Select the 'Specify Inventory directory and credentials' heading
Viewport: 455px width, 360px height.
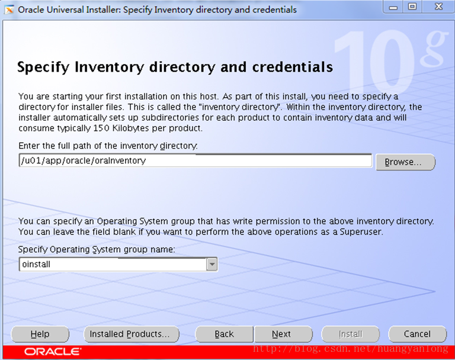pos(175,67)
